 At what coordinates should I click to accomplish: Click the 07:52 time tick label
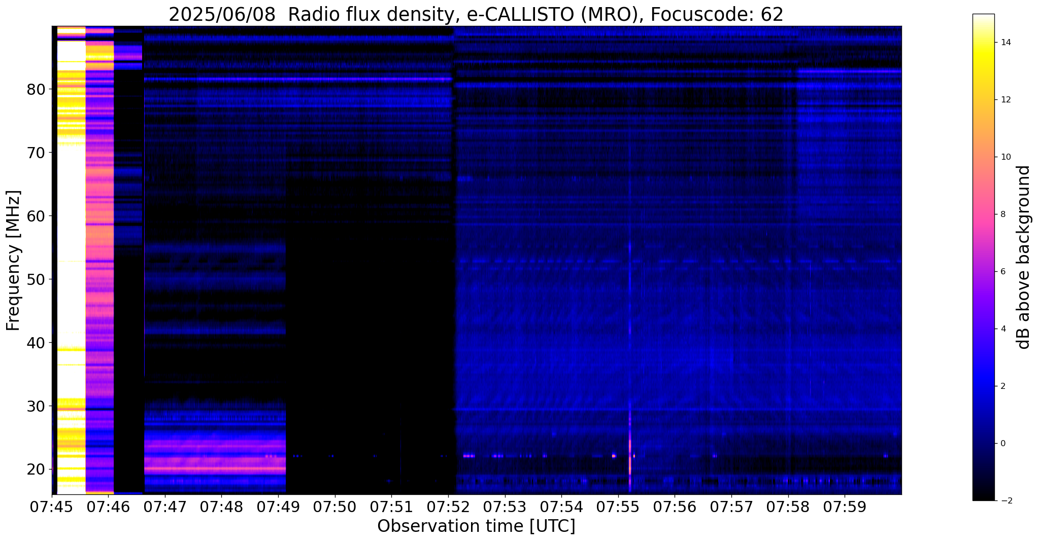pyautogui.click(x=448, y=507)
